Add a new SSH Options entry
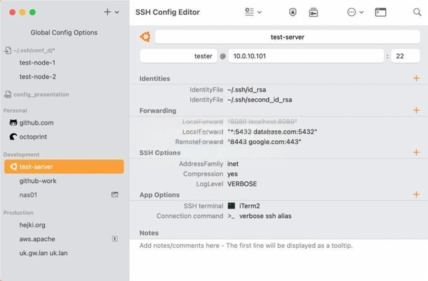The image size is (428, 281). coord(416,152)
